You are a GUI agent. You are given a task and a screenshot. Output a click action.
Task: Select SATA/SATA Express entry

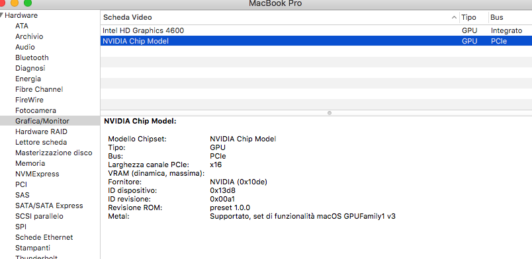49,205
